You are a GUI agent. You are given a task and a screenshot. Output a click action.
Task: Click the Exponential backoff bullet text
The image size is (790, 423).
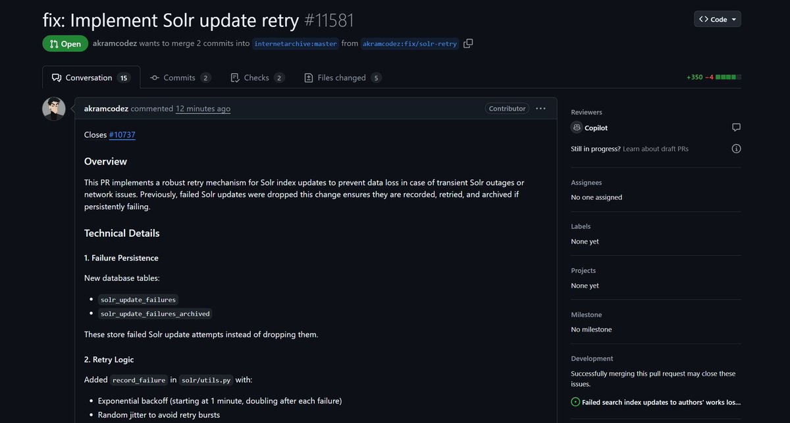click(x=220, y=401)
